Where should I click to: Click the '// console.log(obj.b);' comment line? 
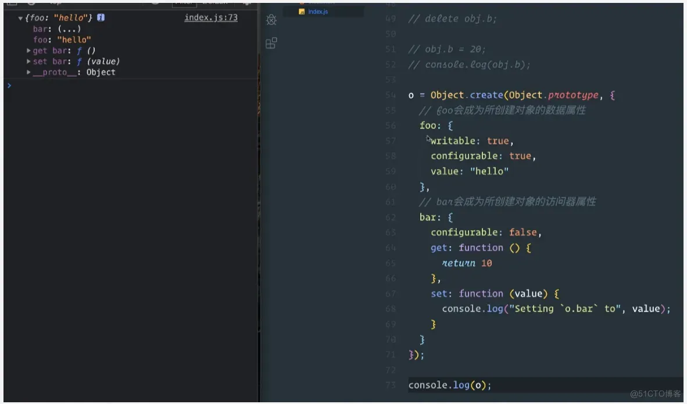coord(469,65)
